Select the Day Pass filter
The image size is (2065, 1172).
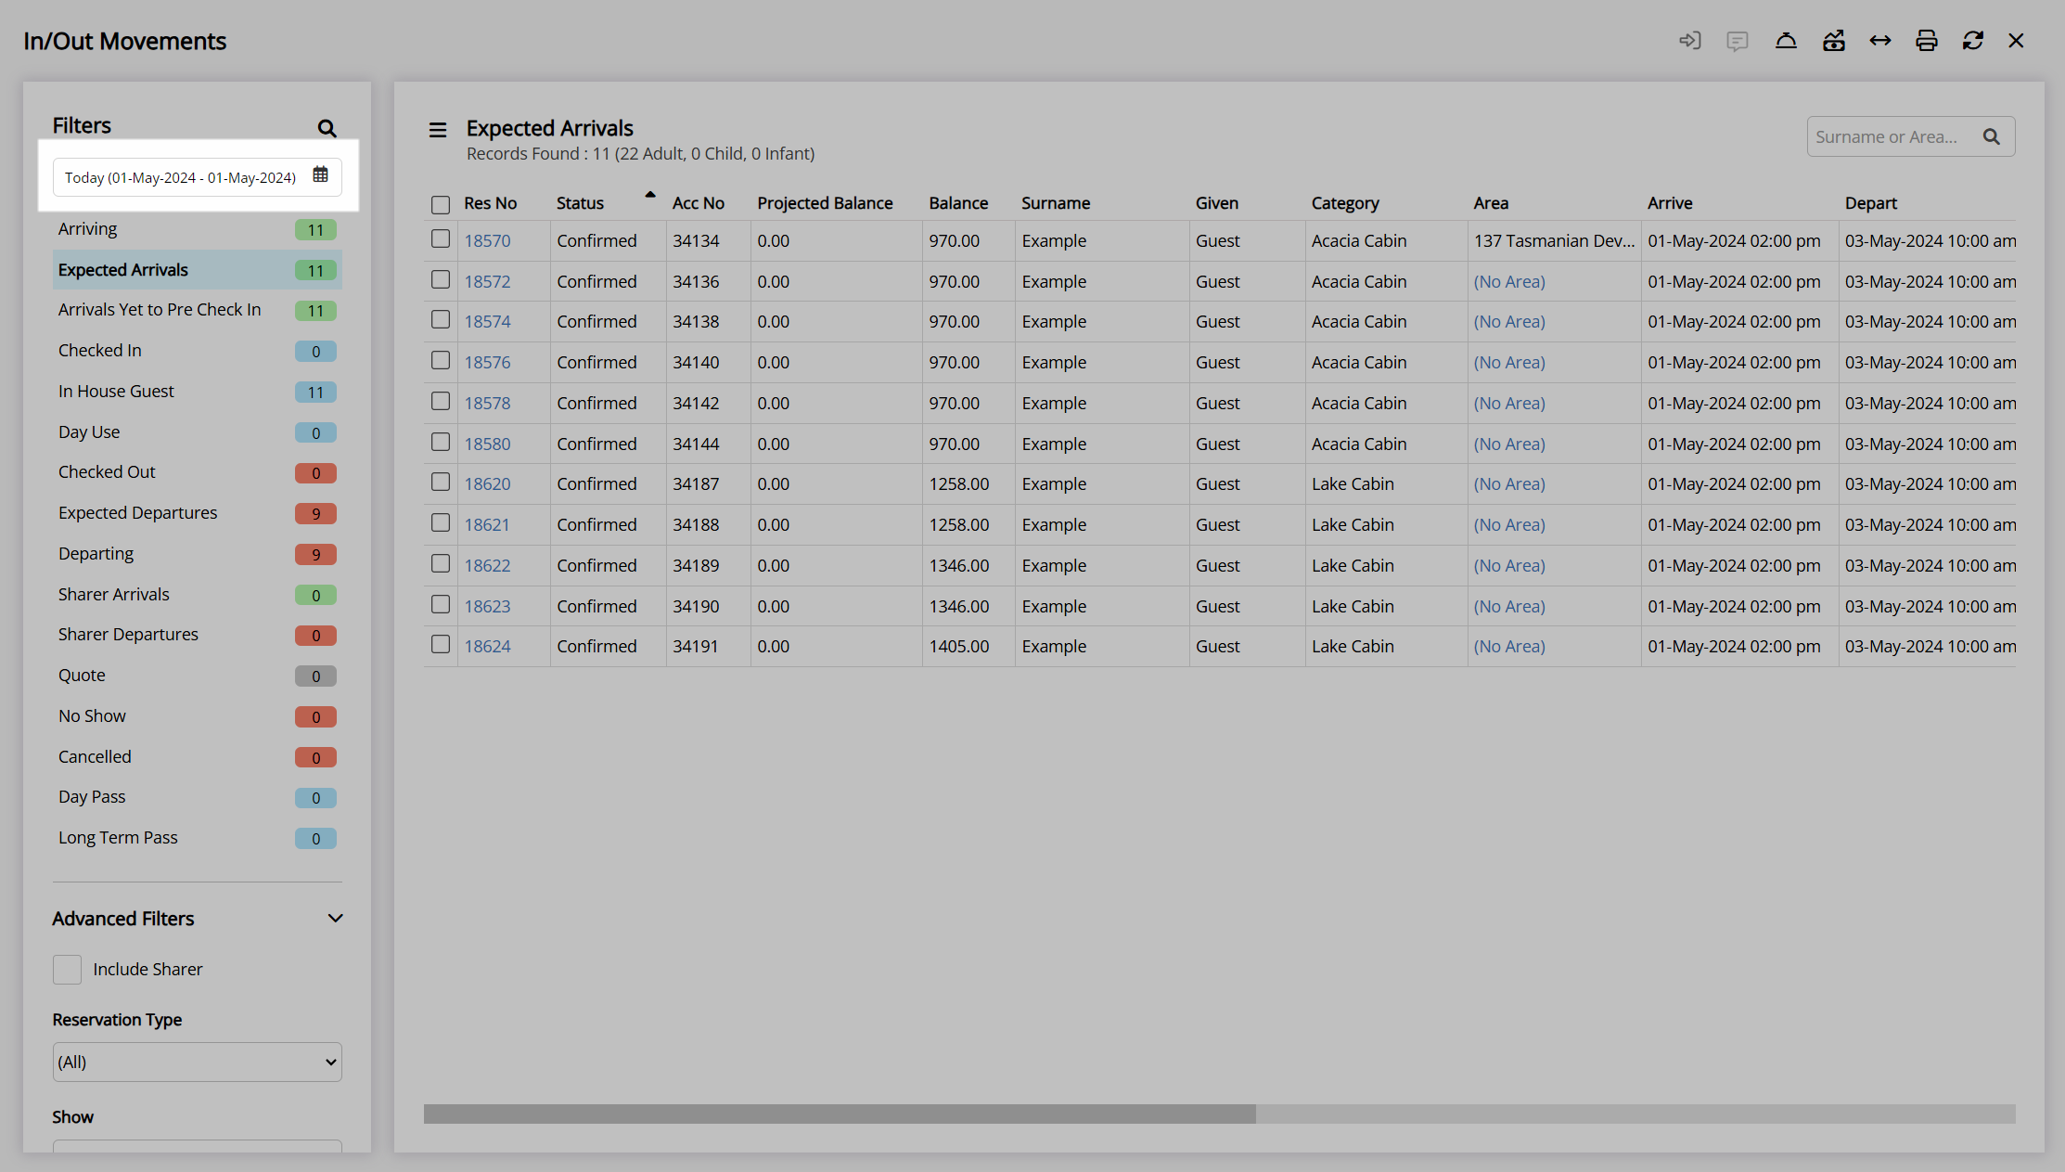[197, 797]
